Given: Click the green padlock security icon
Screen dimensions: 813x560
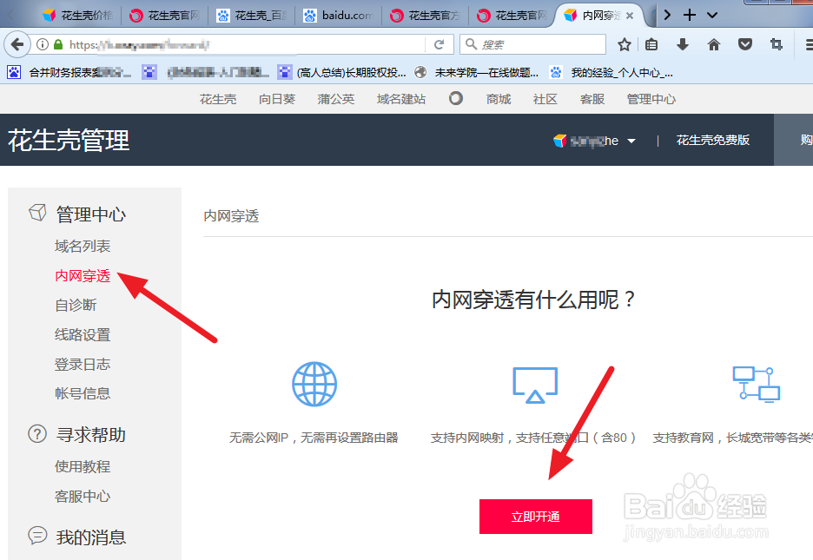Looking at the screenshot, I should 58,44.
